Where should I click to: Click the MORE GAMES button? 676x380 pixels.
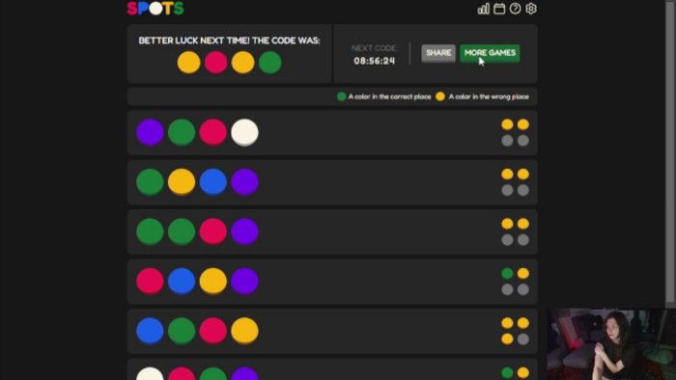point(490,53)
